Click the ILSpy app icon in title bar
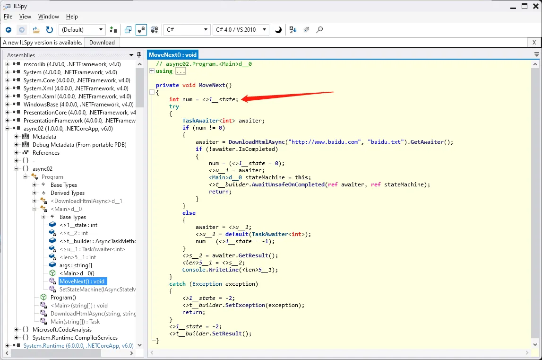The height and width of the screenshot is (360, 542). tap(7, 6)
